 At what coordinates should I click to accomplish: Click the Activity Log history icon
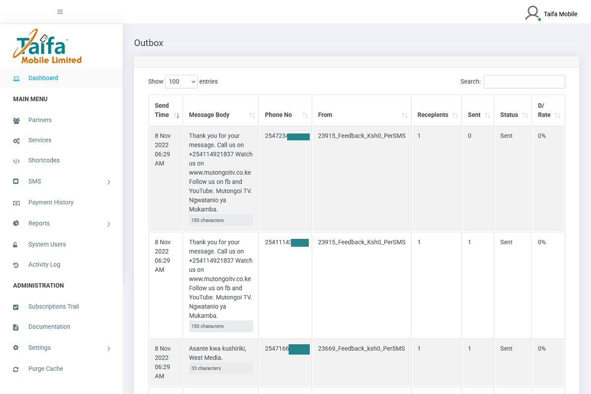coord(16,265)
